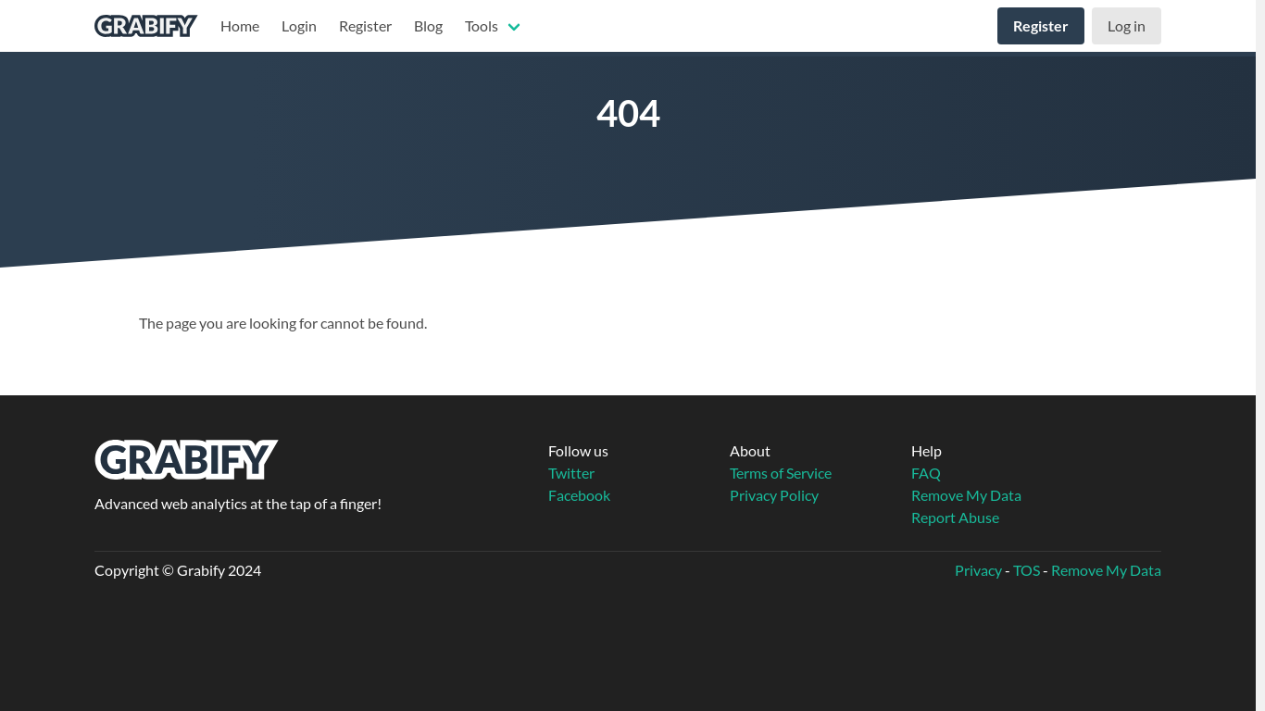Open the Report Abuse link
This screenshot has height=711, width=1265.
tap(955, 518)
